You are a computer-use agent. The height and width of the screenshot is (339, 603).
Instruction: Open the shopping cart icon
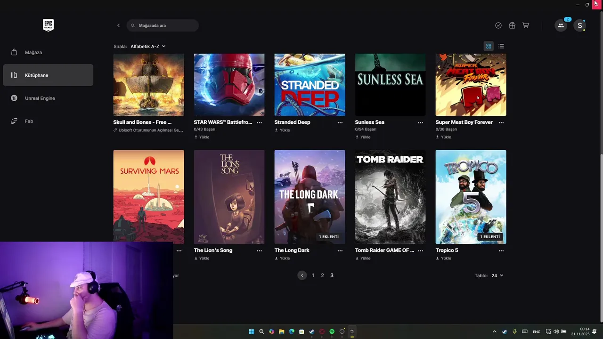(526, 25)
